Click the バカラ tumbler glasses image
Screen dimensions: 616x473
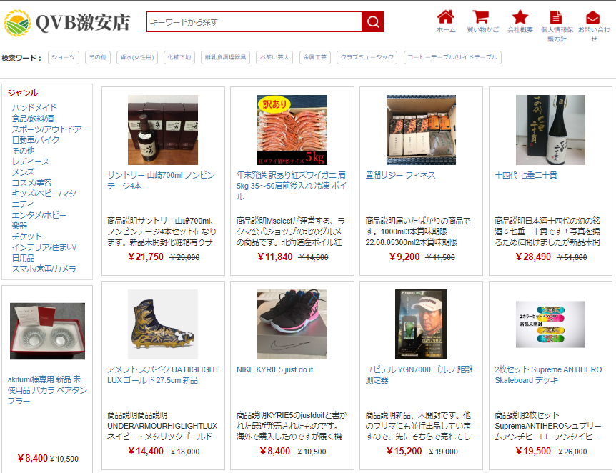point(47,332)
